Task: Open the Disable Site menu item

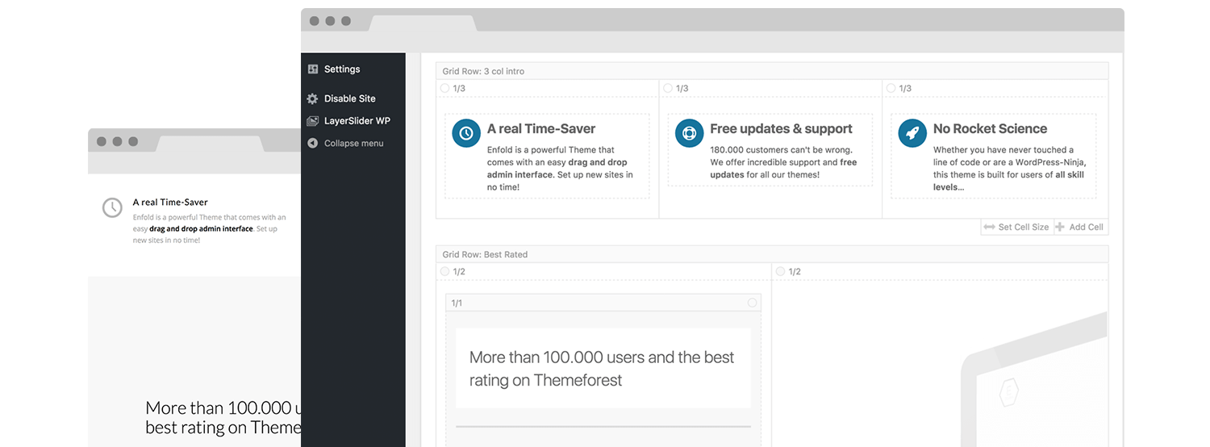Action: 350,98
